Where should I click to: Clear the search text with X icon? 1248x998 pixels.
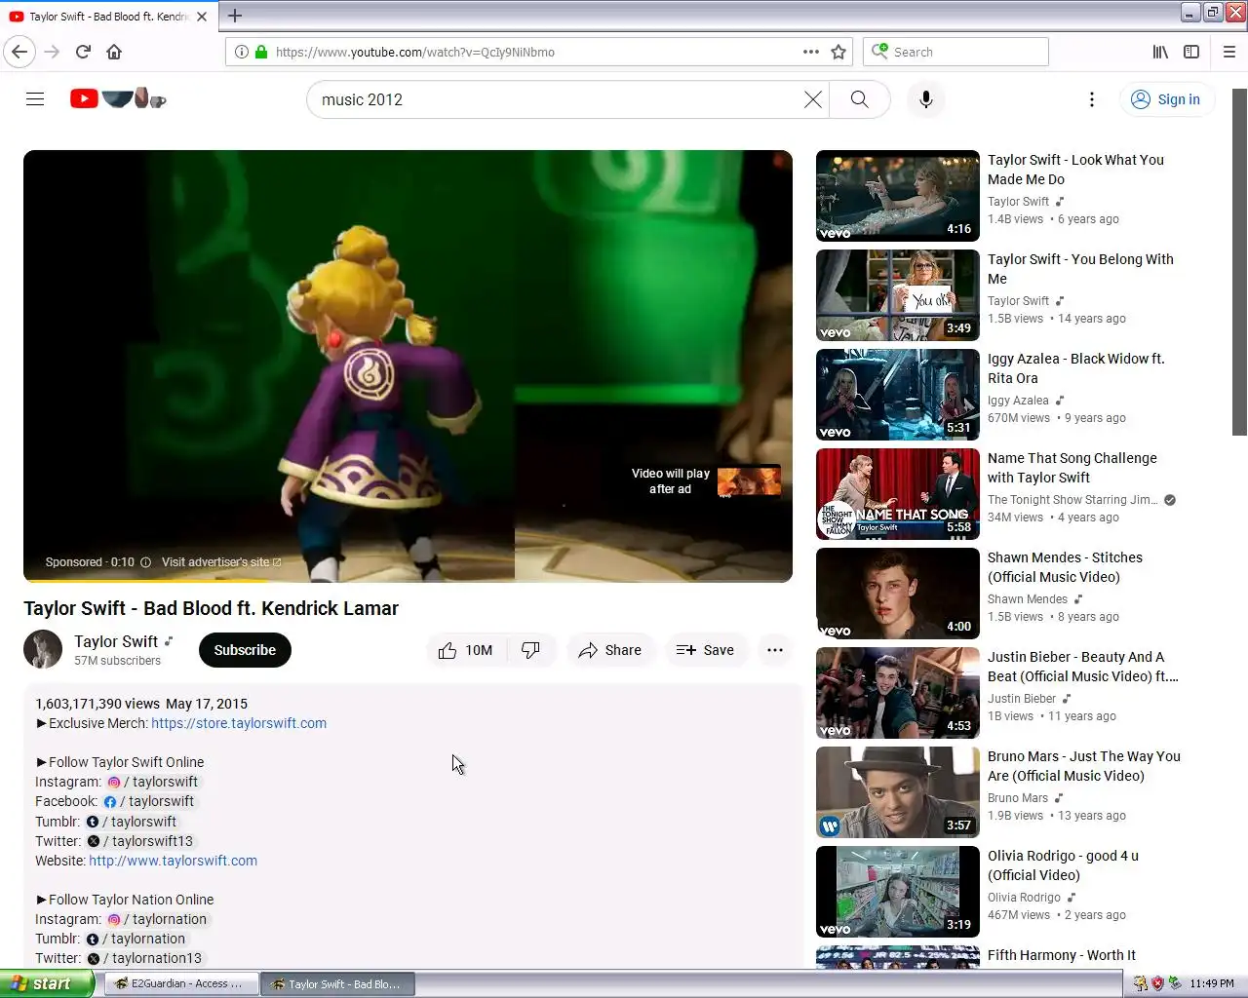tap(812, 99)
